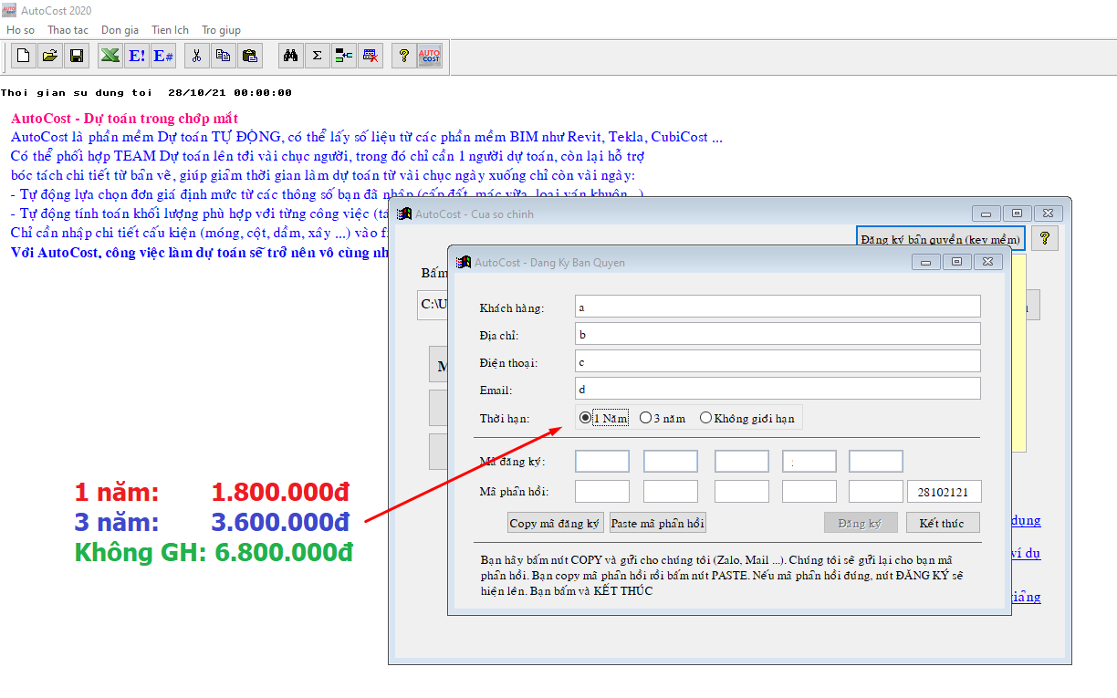Open the 'Ho so' menu
Screen dimensions: 1117x698
point(20,30)
